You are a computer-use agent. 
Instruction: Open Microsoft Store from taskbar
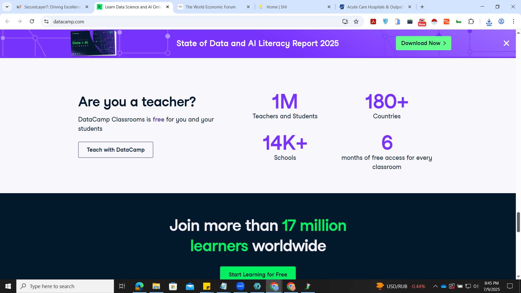click(173, 286)
